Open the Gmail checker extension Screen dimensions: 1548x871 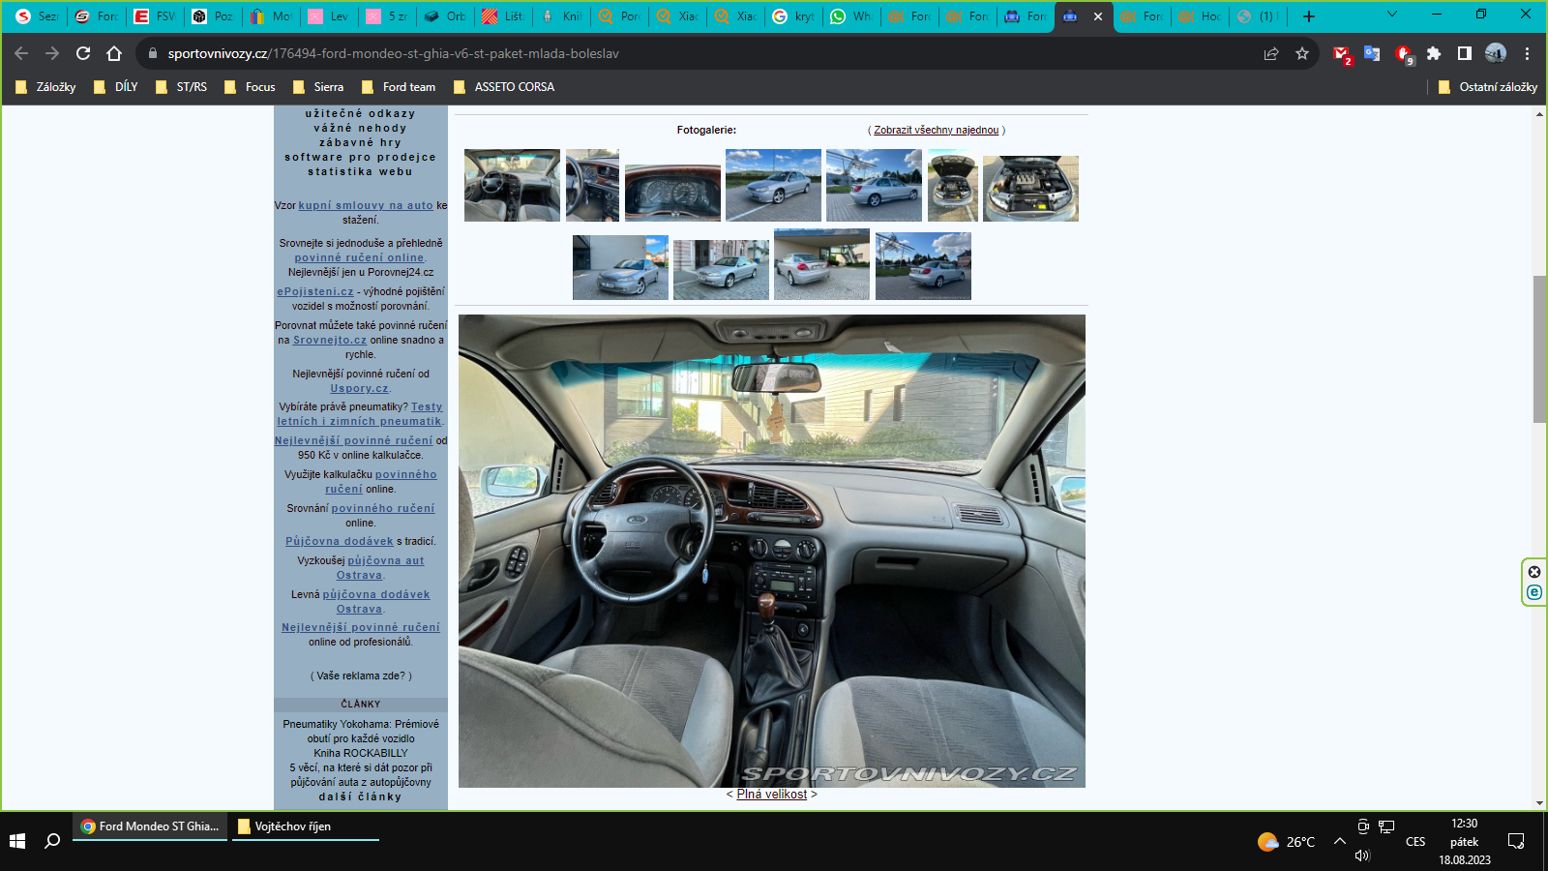point(1341,54)
